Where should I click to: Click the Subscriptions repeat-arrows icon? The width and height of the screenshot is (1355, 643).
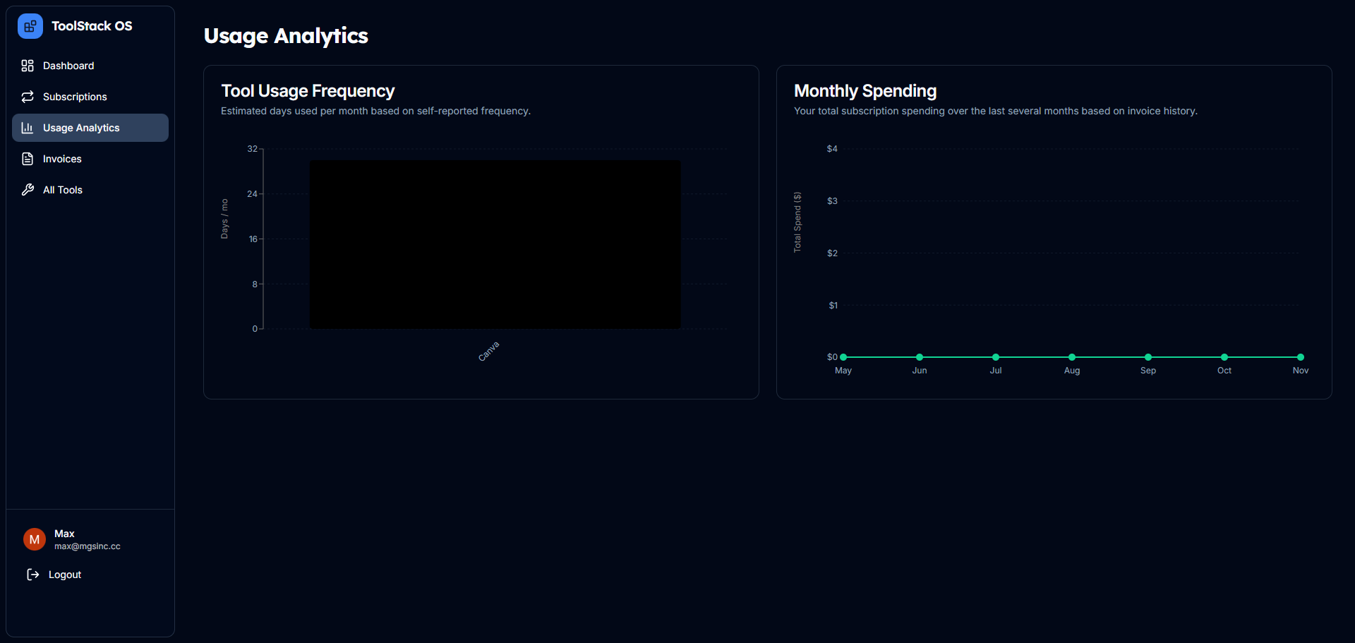coord(28,97)
